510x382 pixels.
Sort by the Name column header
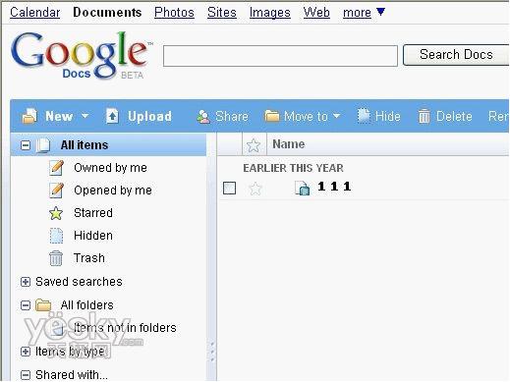tap(289, 144)
